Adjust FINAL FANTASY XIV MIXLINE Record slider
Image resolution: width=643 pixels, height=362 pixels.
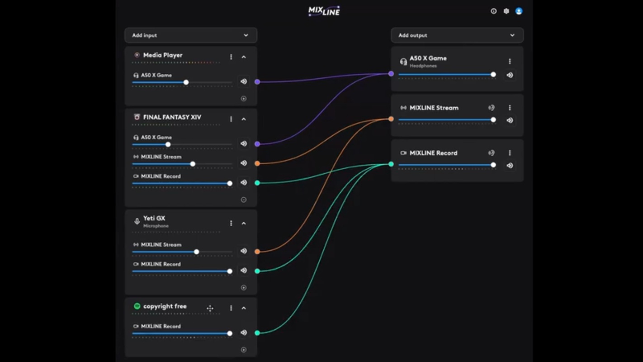pos(182,183)
